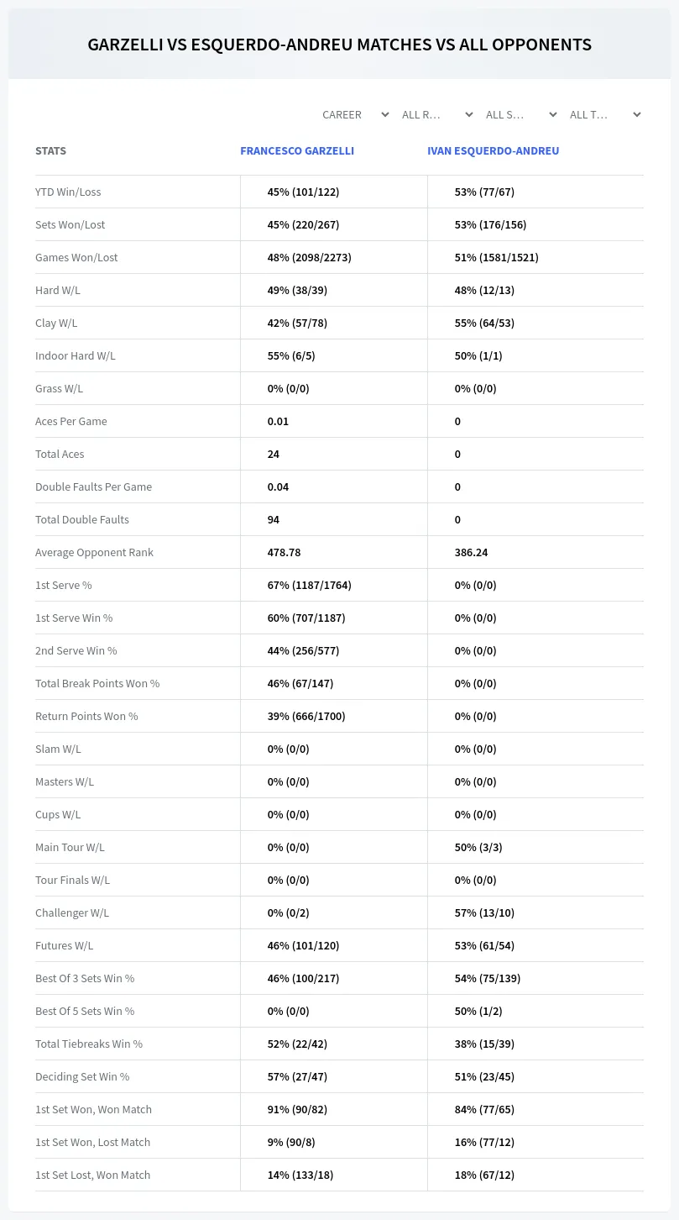Select the Futures W/L row label
The image size is (679, 1220).
65,945
